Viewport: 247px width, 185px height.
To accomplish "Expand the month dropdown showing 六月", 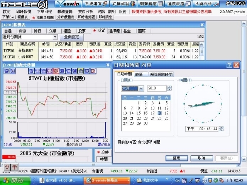I will click(141, 89).
